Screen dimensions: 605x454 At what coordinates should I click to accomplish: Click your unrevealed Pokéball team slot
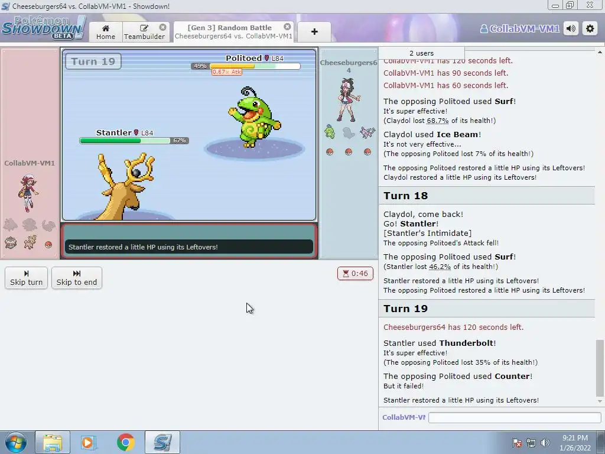[48, 244]
